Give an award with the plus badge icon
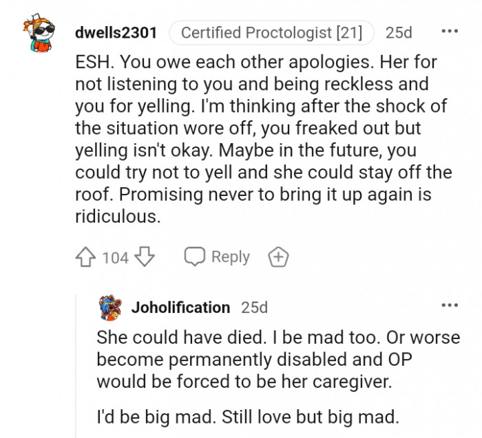The height and width of the screenshot is (438, 482). [278, 257]
